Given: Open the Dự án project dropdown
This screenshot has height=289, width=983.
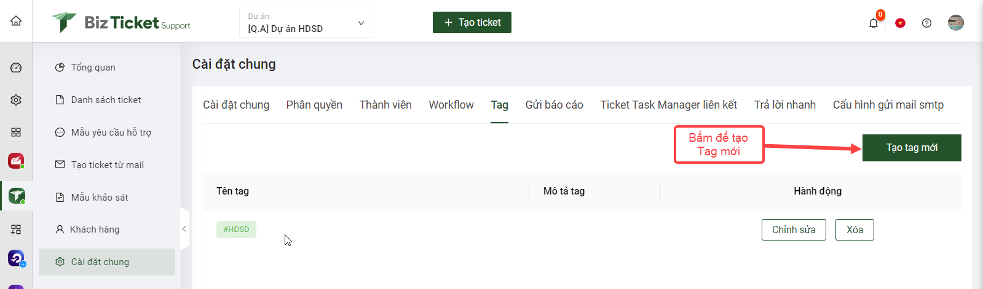Looking at the screenshot, I should (x=306, y=23).
